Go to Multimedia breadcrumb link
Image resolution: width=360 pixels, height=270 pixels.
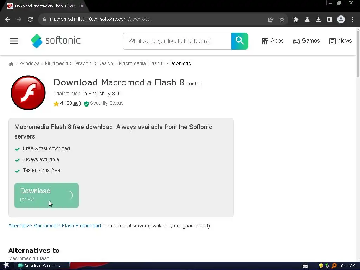(x=57, y=63)
